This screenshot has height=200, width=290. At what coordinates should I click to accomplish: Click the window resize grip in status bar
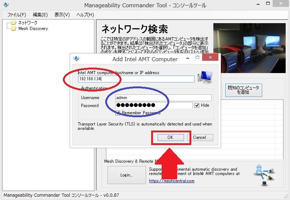click(286, 196)
